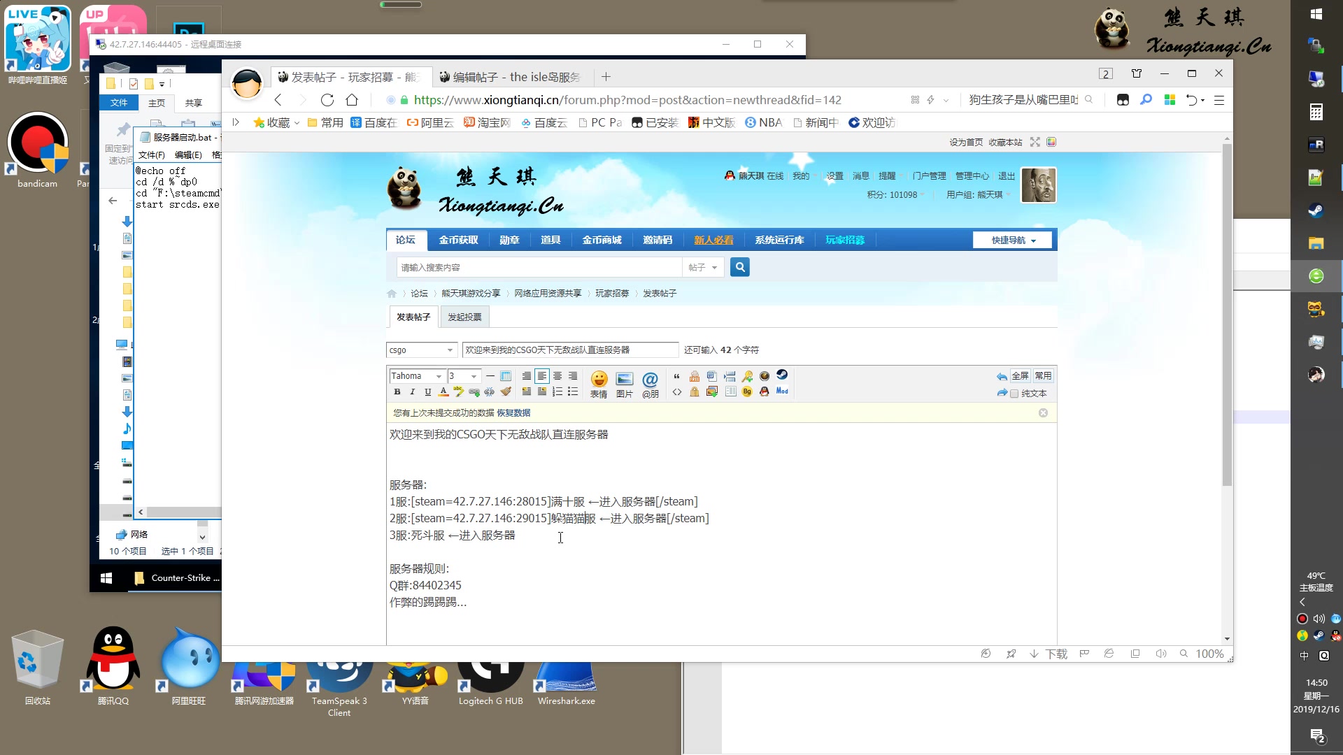Click the 常用 common editor button
1343x755 pixels.
pyautogui.click(x=1043, y=376)
